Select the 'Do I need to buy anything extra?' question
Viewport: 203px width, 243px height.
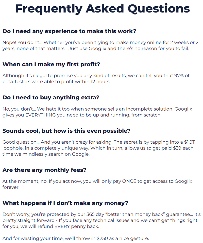[51, 97]
